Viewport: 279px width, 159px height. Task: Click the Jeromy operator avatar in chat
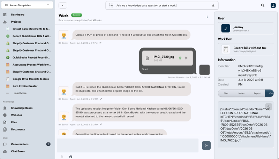204,70
